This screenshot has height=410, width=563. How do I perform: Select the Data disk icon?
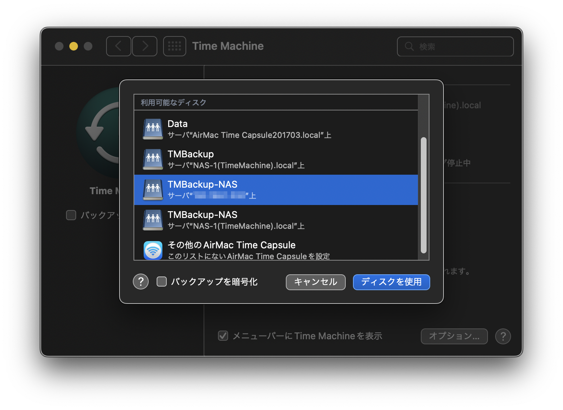pos(153,129)
